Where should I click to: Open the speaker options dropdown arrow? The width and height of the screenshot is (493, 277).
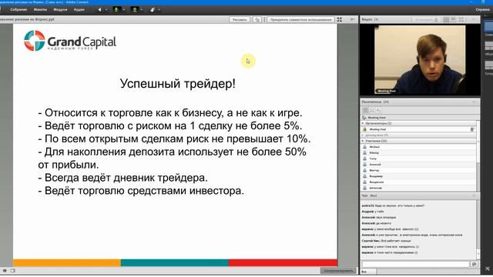coord(106,10)
